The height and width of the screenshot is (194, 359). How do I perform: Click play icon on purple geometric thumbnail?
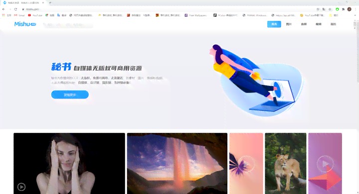point(325,164)
